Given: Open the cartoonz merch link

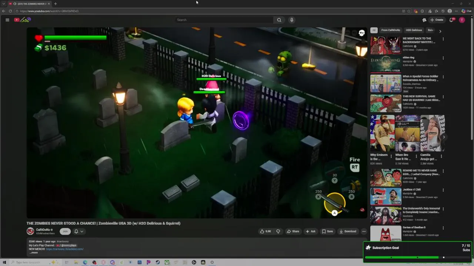Looking at the screenshot, I should 65,249.
